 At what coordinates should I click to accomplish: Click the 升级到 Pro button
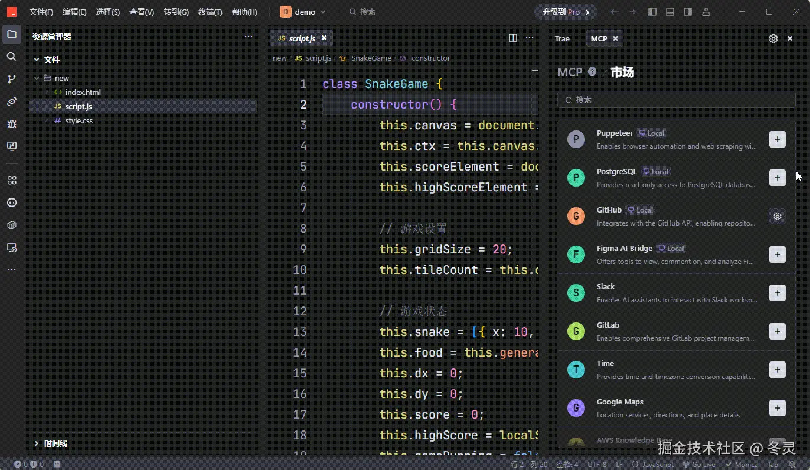point(566,12)
